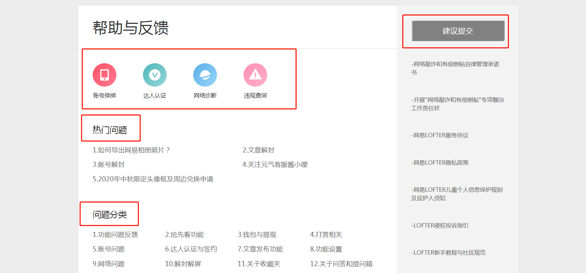
Task: Open 网络敲诈和有偿删帖自律管理承诺书 link
Action: click(455, 68)
